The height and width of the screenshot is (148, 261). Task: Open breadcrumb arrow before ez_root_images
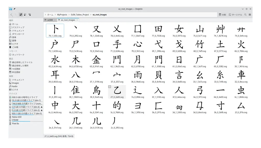(91, 15)
